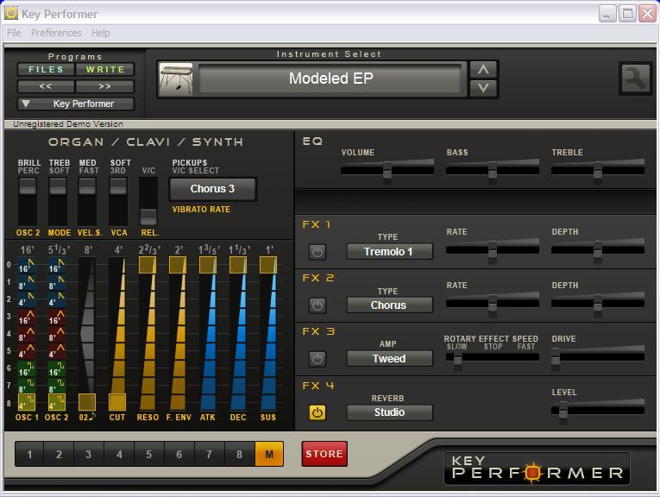Click the CUT drawbar handle
This screenshot has width=660, height=497.
click(117, 402)
